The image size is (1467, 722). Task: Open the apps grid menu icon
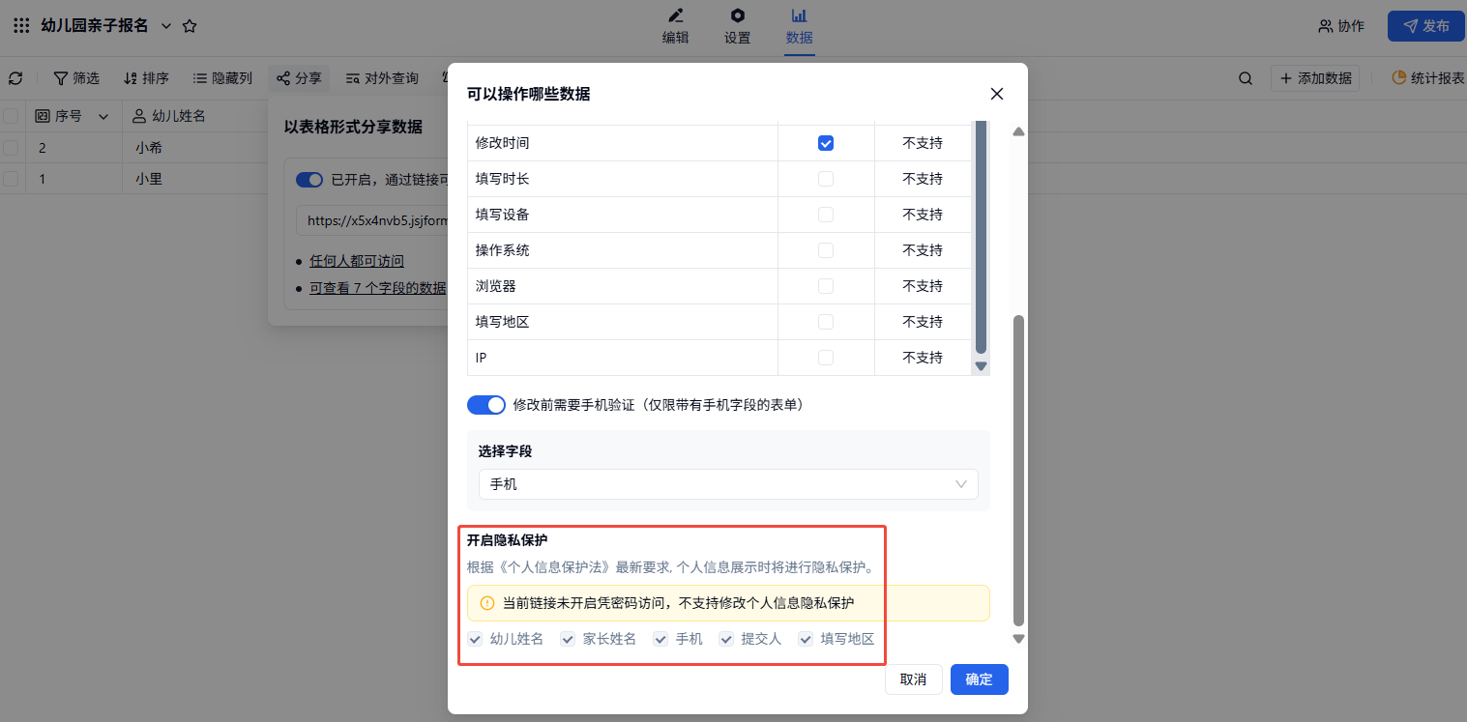tap(21, 26)
